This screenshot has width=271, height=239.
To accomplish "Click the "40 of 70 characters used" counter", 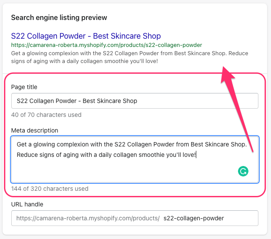I will click(46, 115).
